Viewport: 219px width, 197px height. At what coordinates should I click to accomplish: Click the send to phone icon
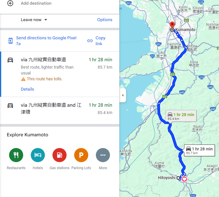(x=10, y=41)
